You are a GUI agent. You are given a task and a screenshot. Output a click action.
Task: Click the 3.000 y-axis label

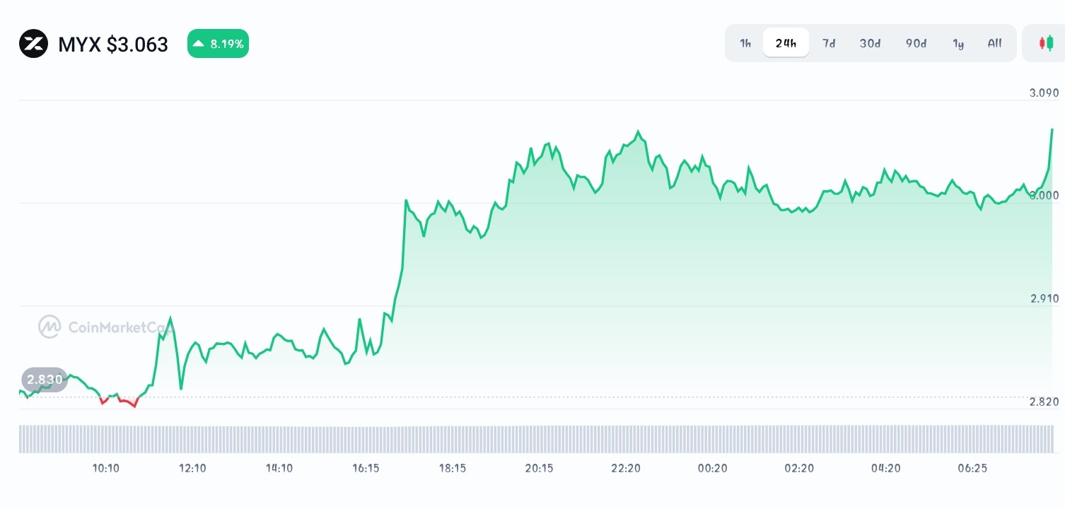click(x=1044, y=195)
